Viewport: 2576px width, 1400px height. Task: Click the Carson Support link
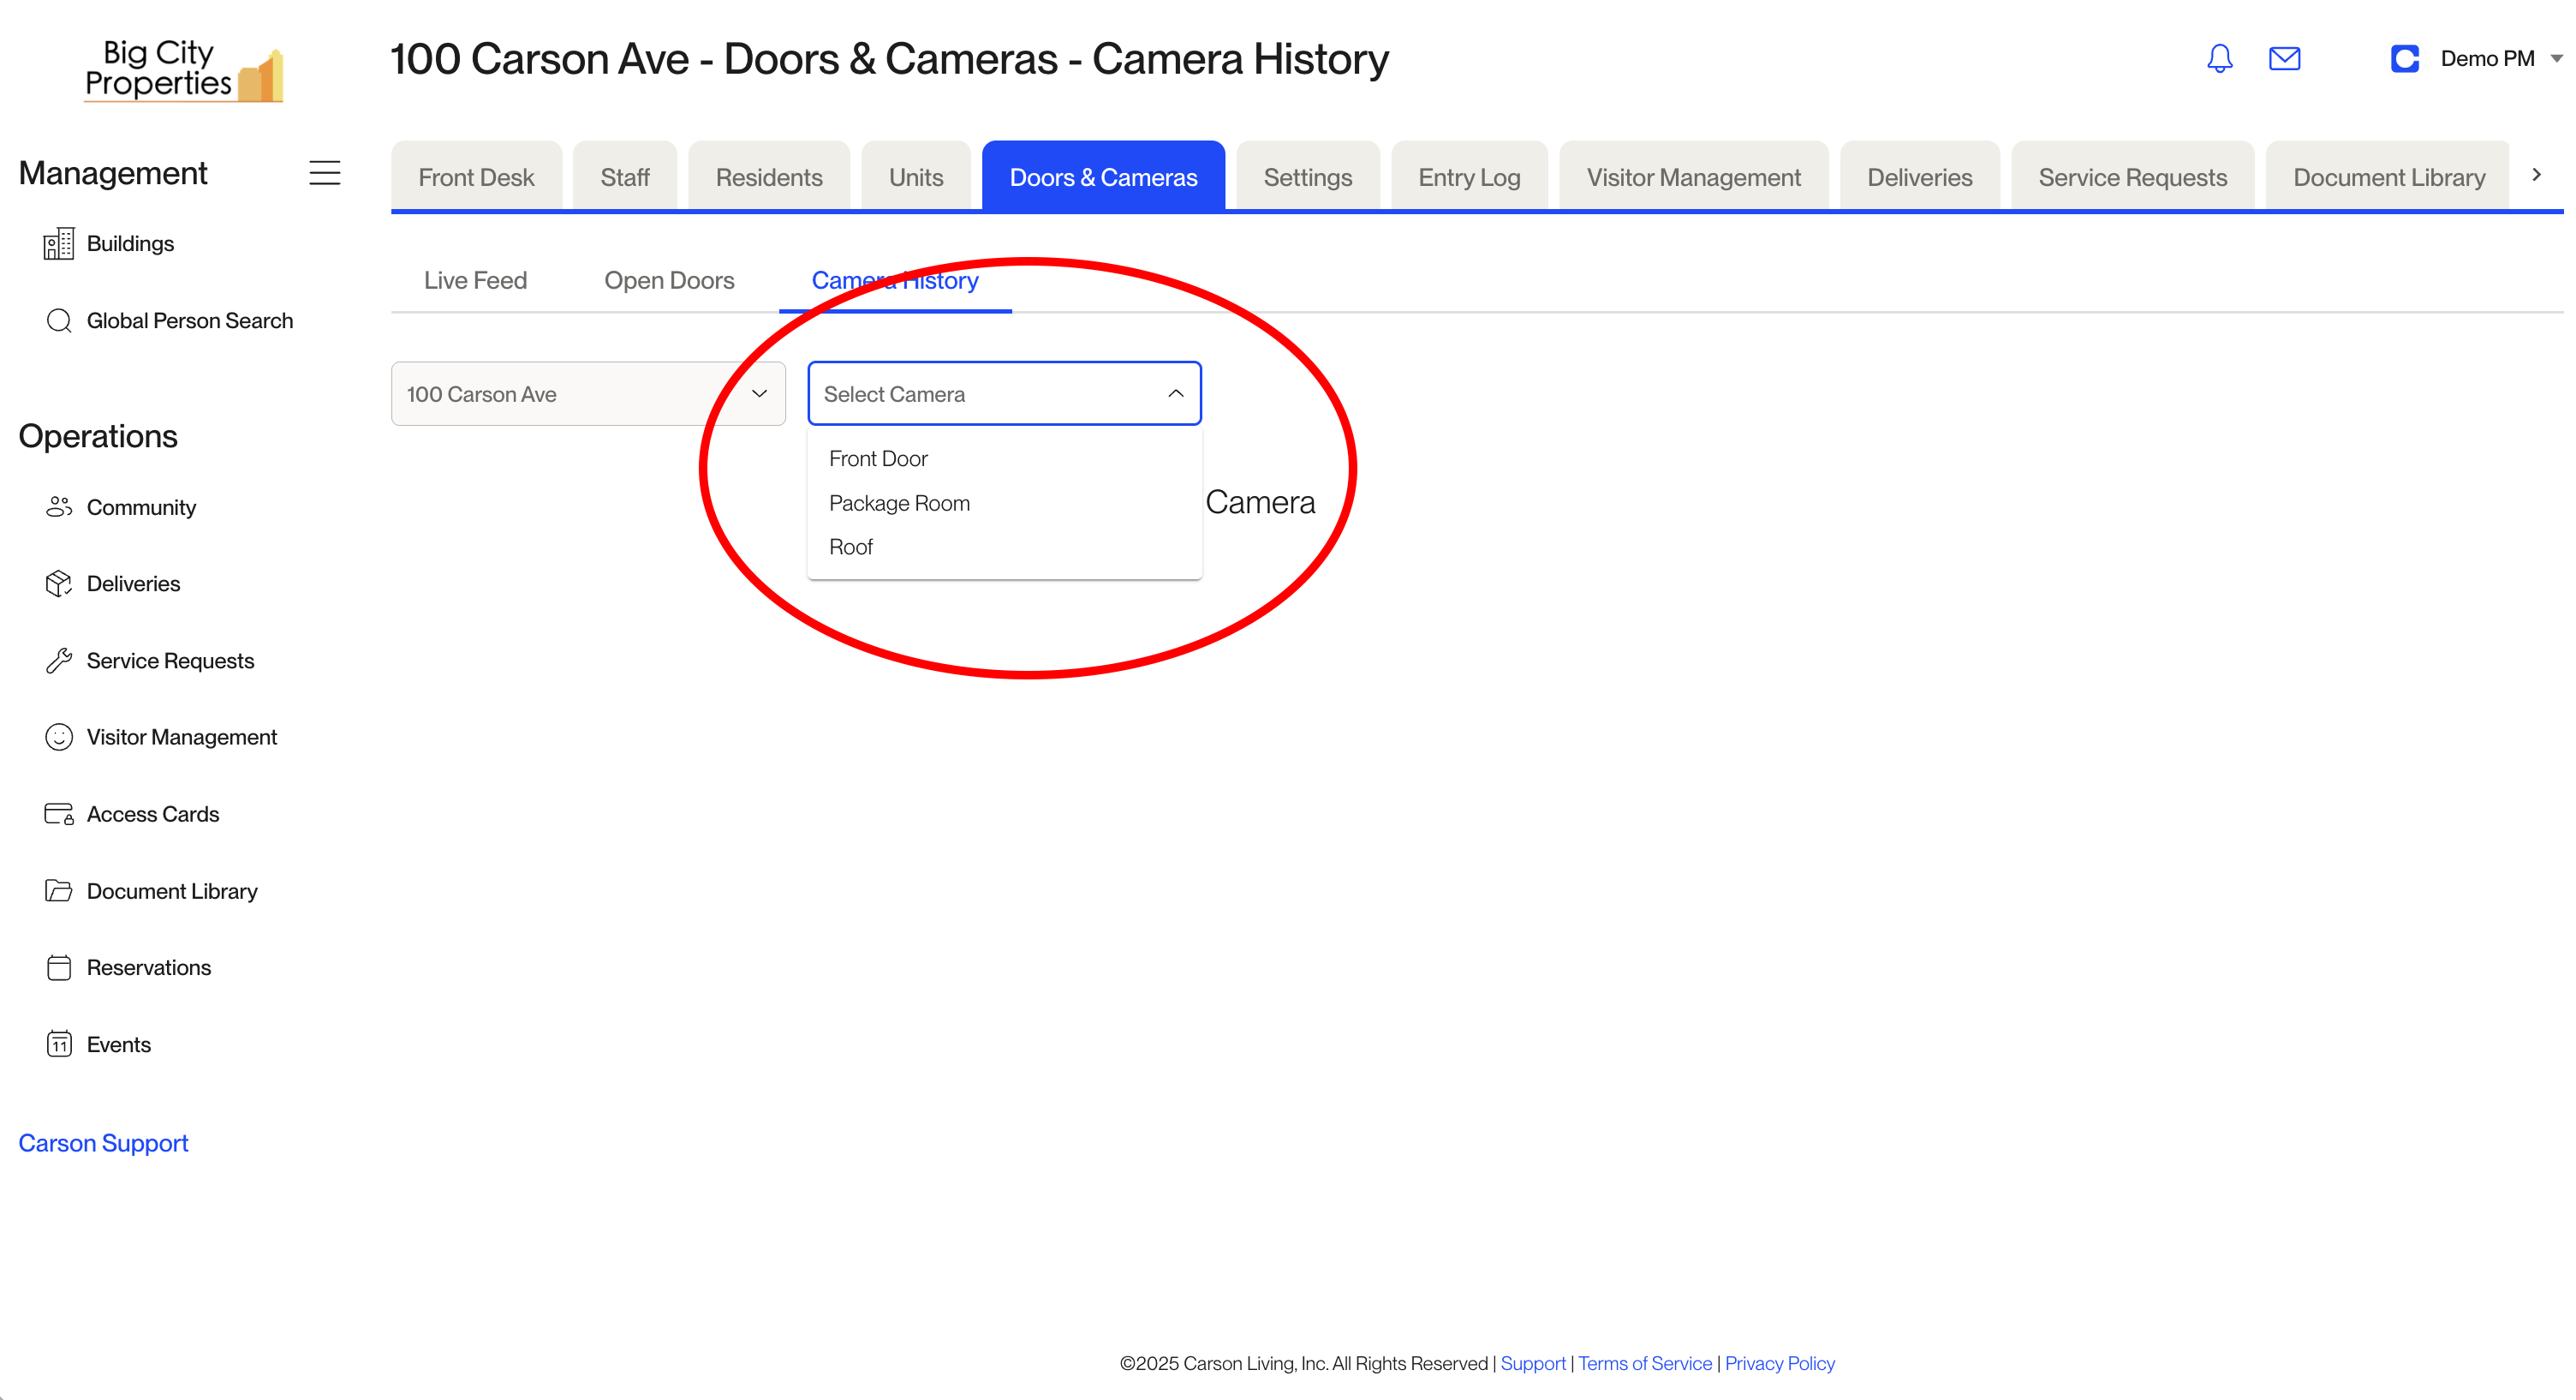103,1143
